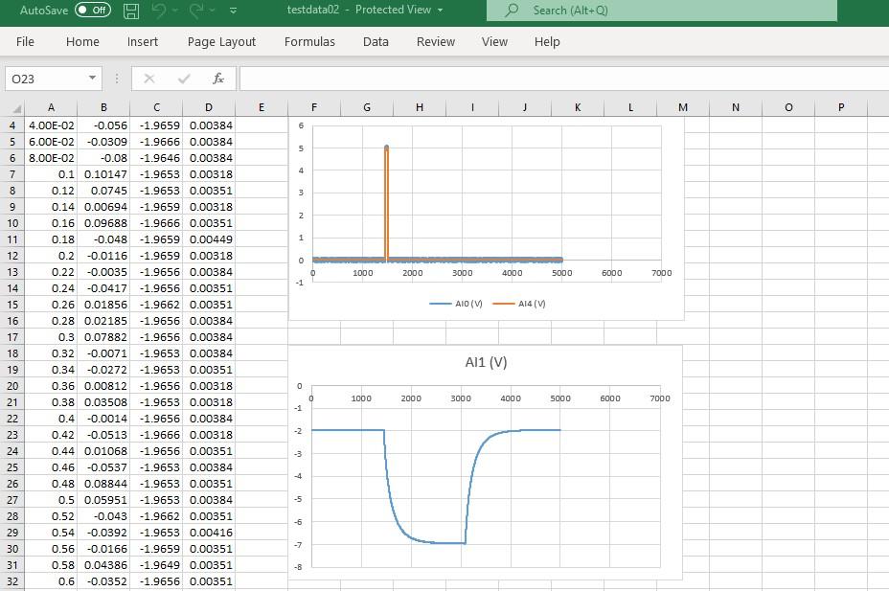
Task: Open the Customize Quick Access Toolbar dropdown
Action: click(232, 11)
